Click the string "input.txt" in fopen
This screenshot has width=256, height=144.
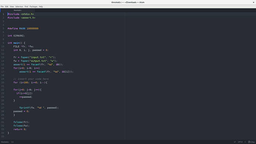(38, 57)
